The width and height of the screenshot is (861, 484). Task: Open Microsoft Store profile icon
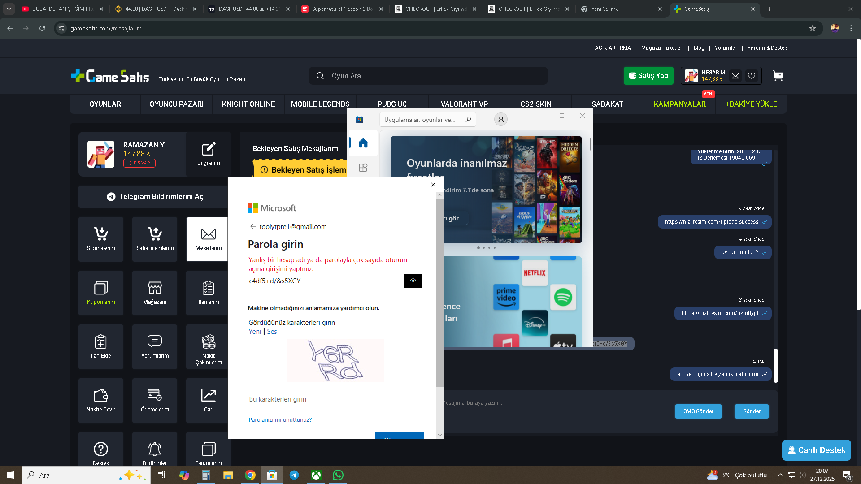[501, 119]
